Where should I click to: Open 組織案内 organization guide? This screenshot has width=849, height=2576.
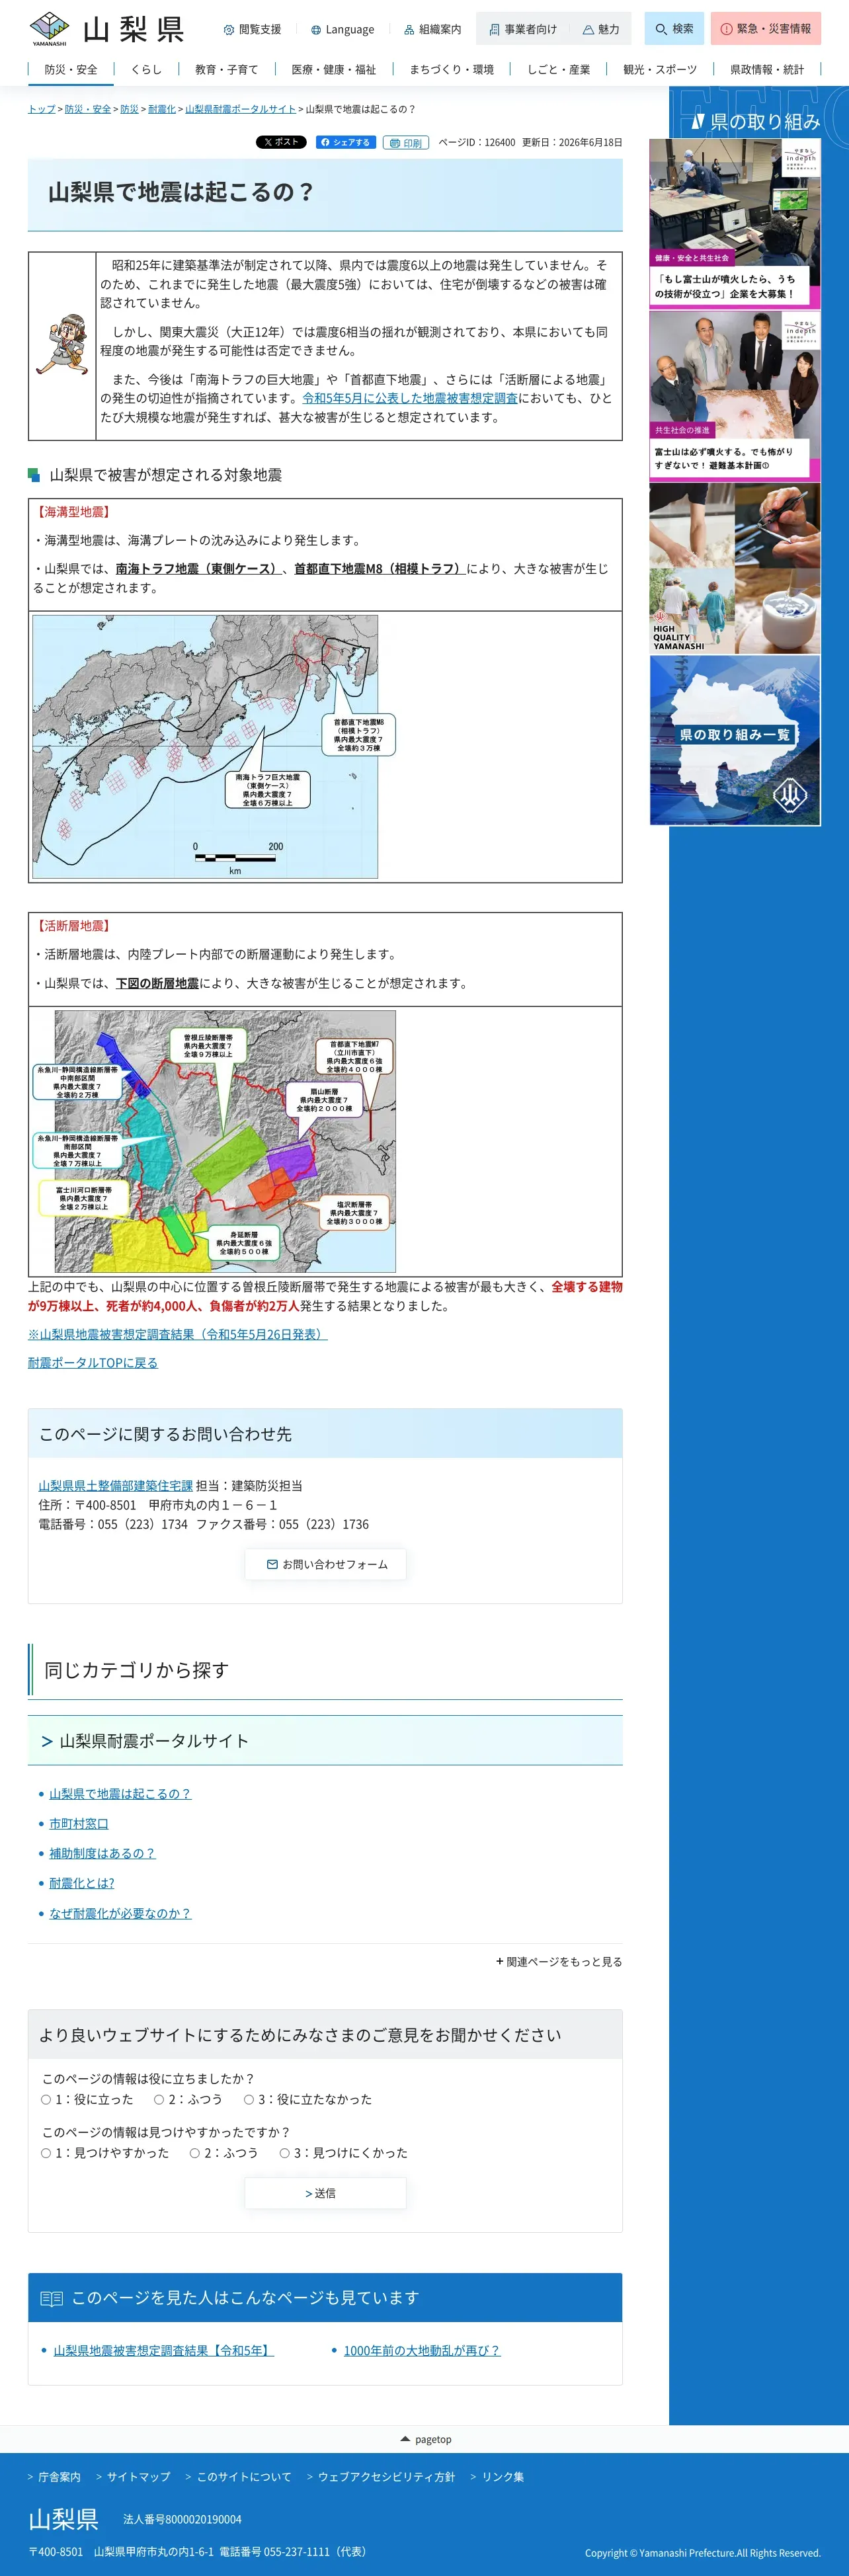(432, 30)
